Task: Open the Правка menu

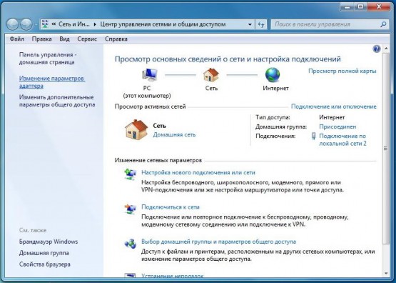Action: (x=41, y=39)
